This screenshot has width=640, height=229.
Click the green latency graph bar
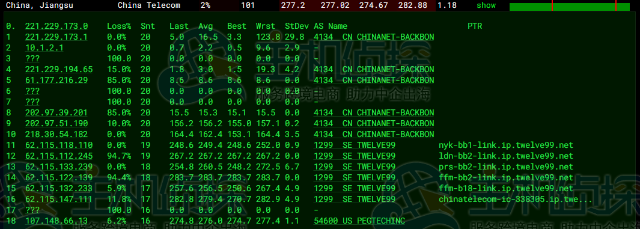point(569,7)
